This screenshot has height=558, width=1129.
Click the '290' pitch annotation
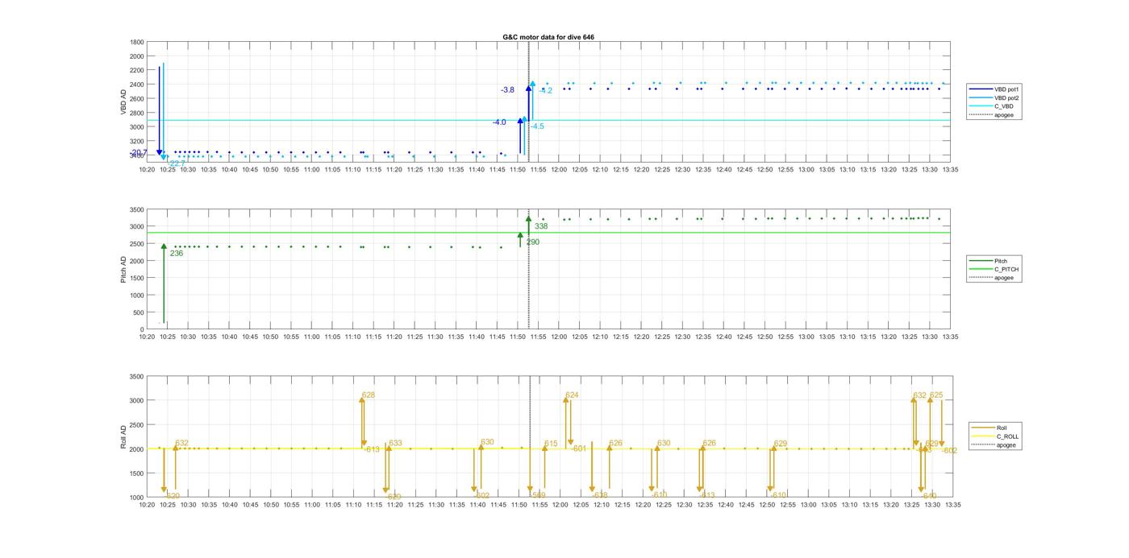[x=533, y=242]
